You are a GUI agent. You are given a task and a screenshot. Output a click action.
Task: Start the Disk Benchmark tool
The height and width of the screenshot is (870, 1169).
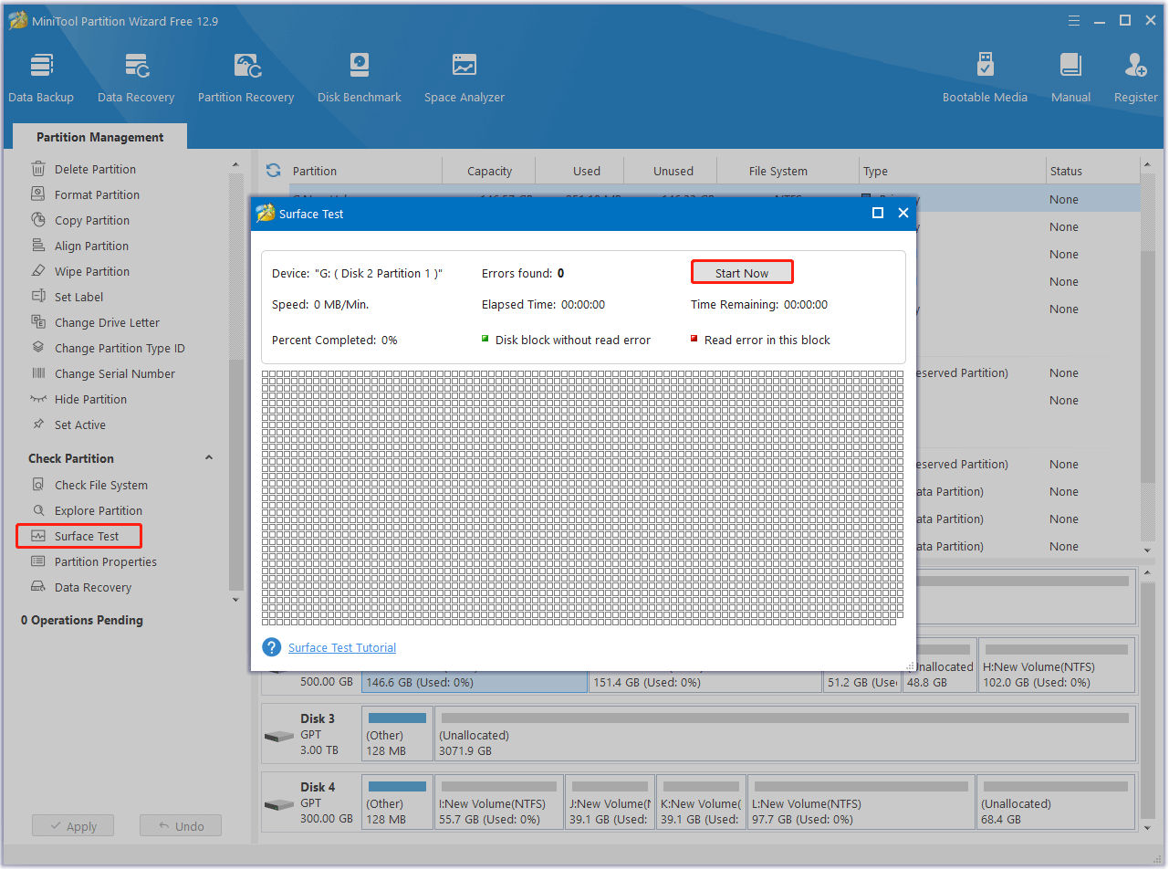point(360,78)
